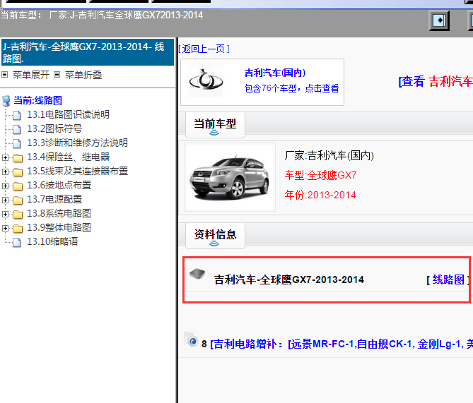
Task: Click the arrow panel button in top bar
Action: click(x=439, y=20)
